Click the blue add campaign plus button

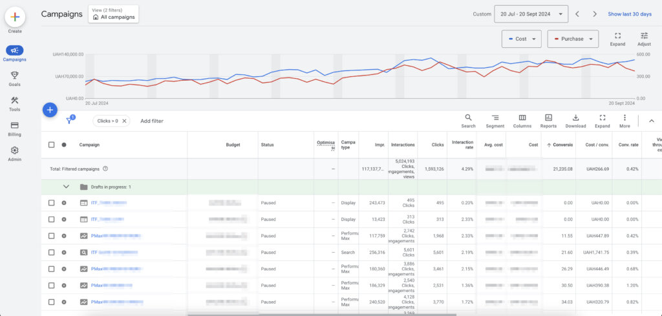[x=50, y=110]
